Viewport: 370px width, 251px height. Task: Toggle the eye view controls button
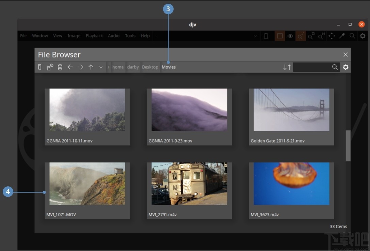pyautogui.click(x=290, y=36)
